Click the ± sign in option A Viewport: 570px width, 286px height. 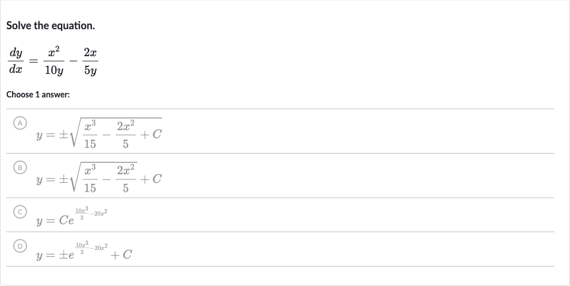click(x=64, y=135)
